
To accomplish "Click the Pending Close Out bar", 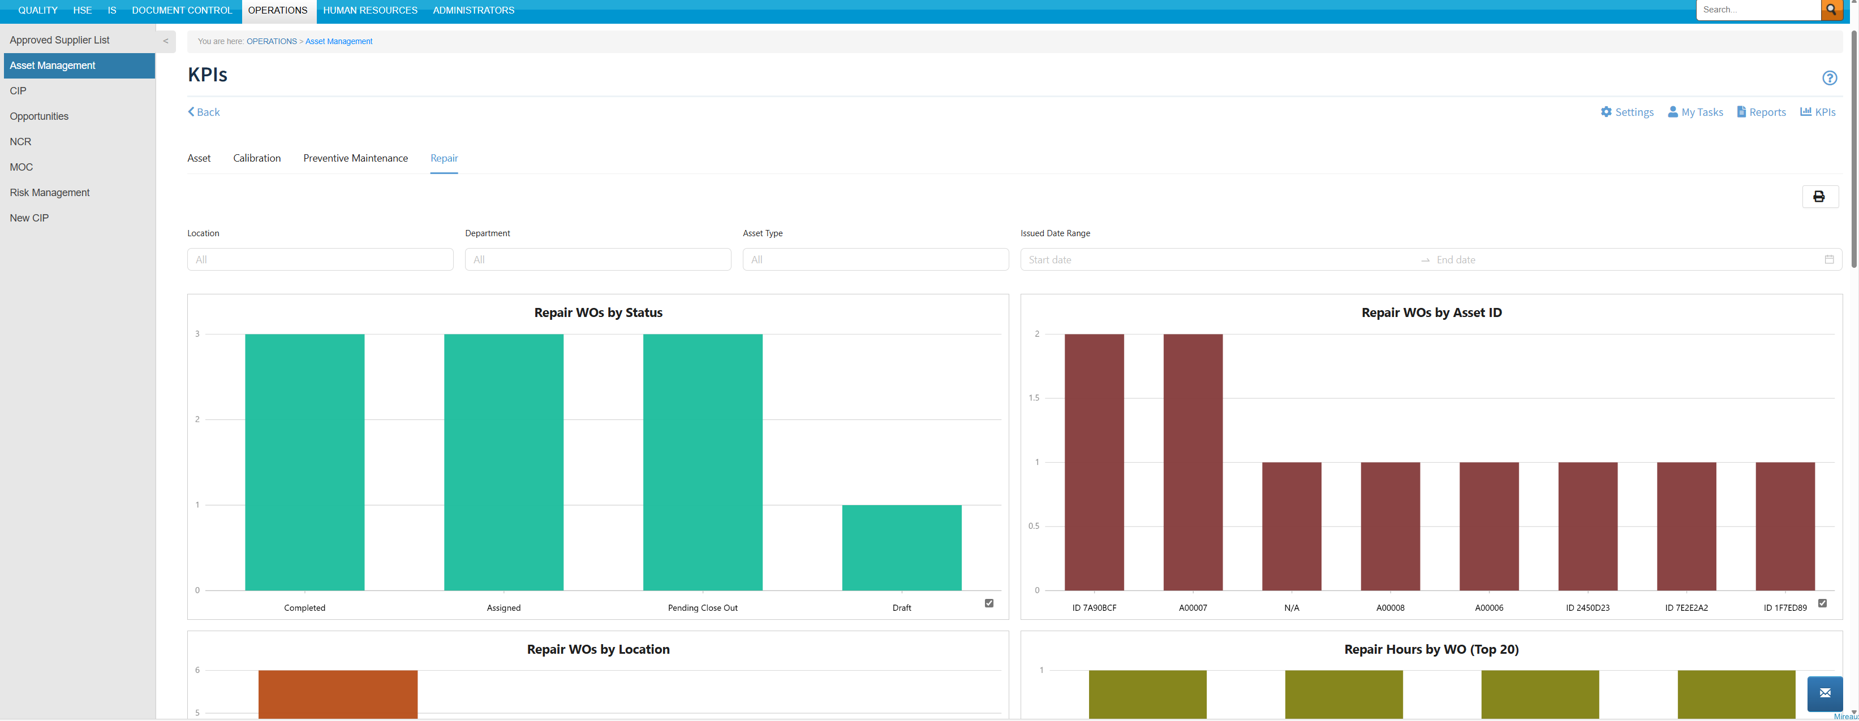I will tap(703, 462).
